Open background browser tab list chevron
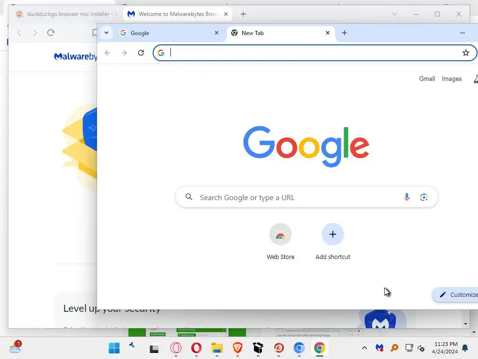 [394, 14]
